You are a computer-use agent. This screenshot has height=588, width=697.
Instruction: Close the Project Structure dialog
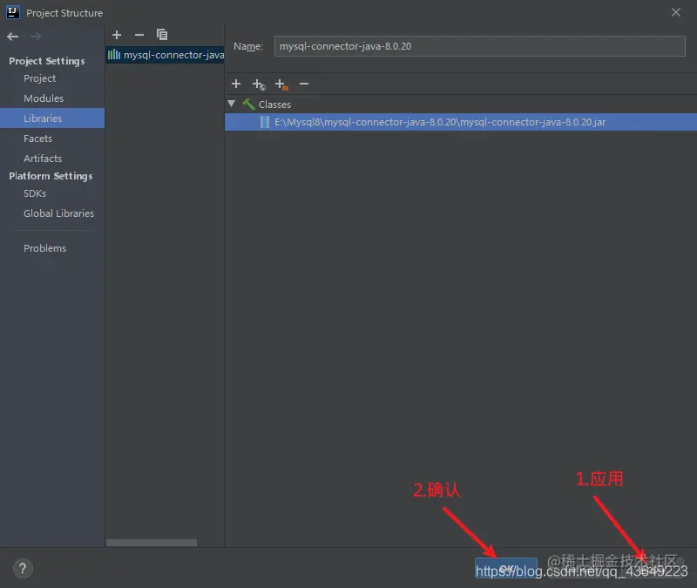point(676,12)
